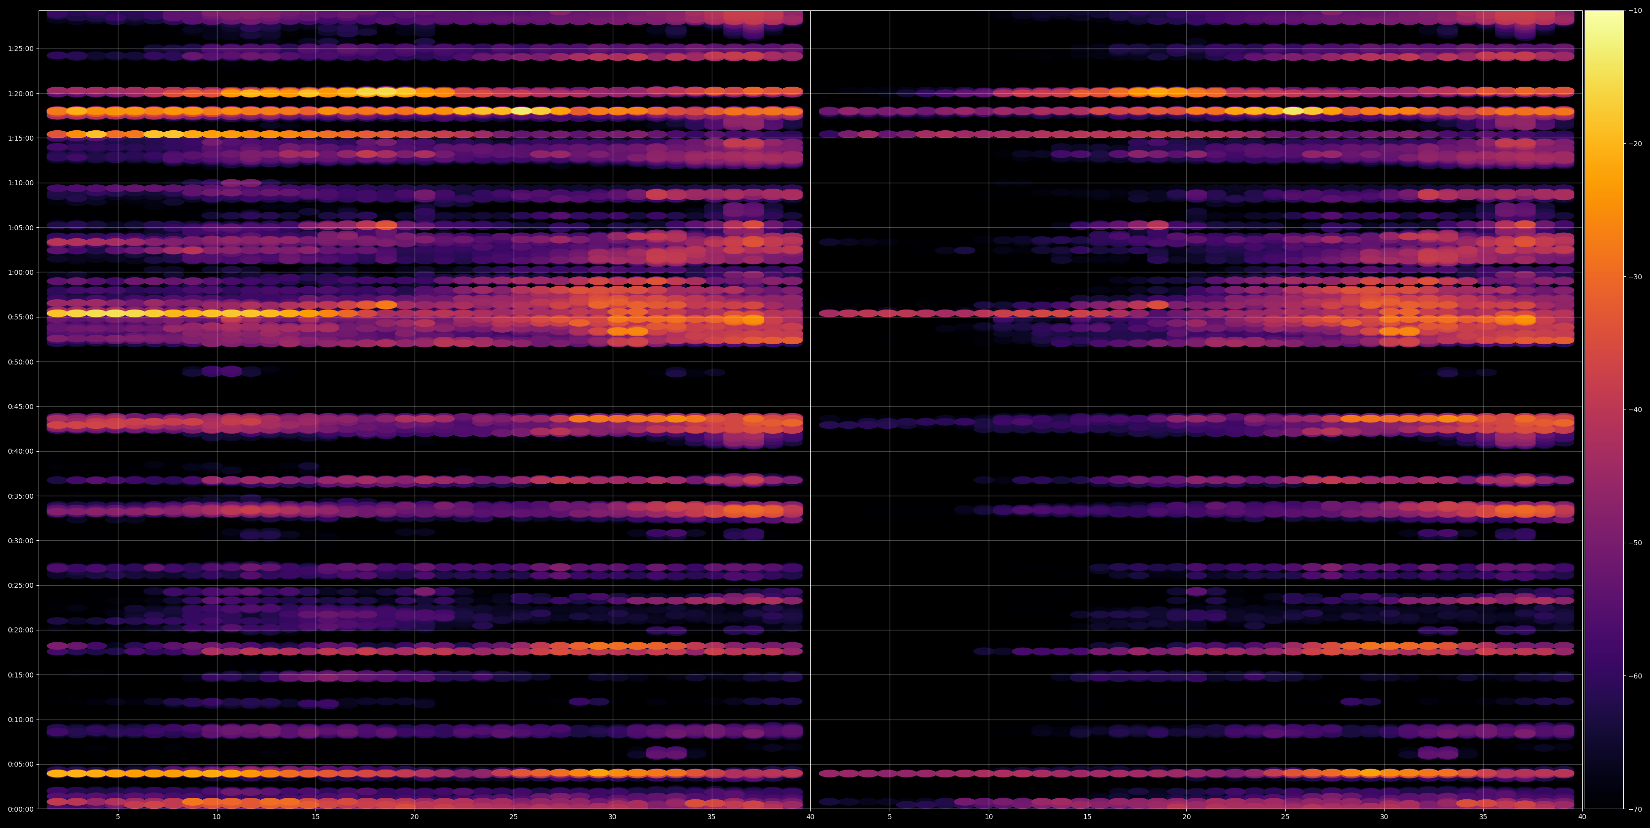Click the y-axis label "0:10:00"
Screen dimensions: 1650x828
point(20,719)
